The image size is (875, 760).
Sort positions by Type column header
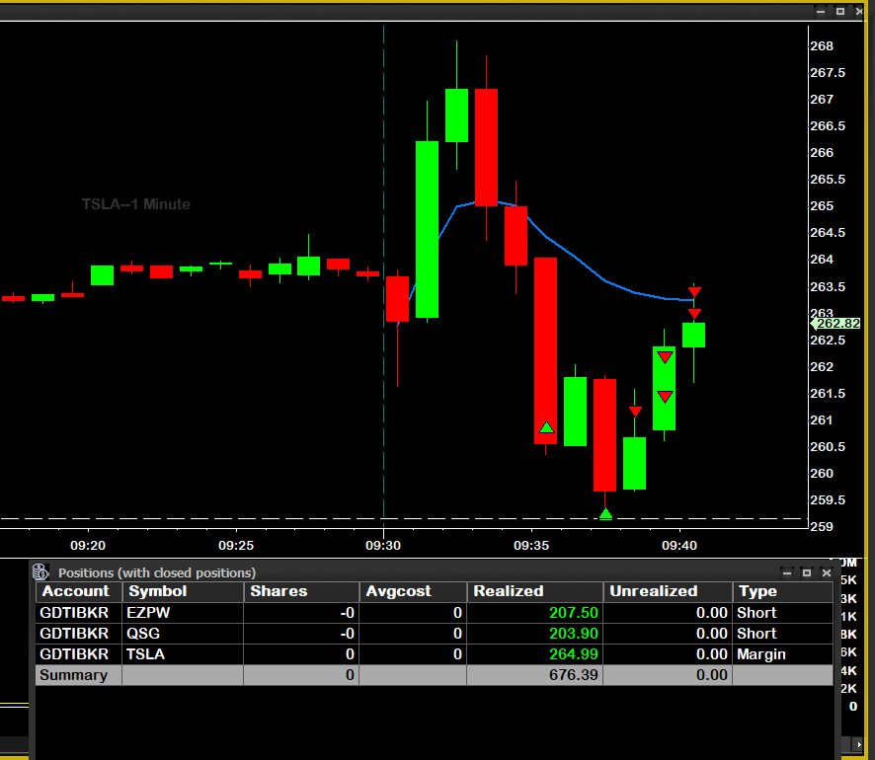click(x=782, y=591)
